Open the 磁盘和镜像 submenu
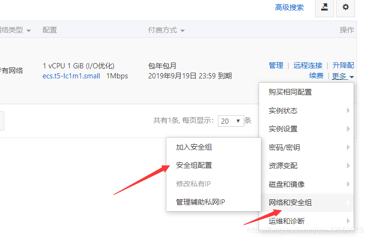Viewport: 368px width, 239px height. [306, 185]
